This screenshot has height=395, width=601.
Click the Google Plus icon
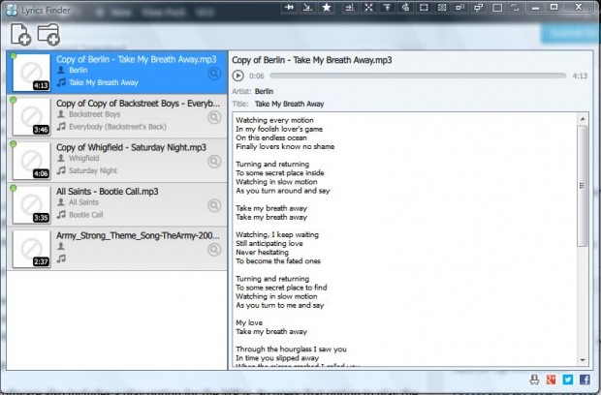pos(551,380)
